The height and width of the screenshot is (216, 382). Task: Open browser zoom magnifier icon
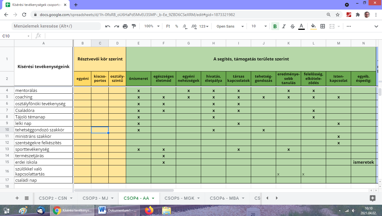click(329, 15)
